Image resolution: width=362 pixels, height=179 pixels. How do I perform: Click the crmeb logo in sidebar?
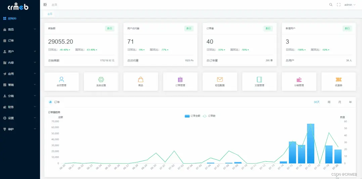click(18, 7)
